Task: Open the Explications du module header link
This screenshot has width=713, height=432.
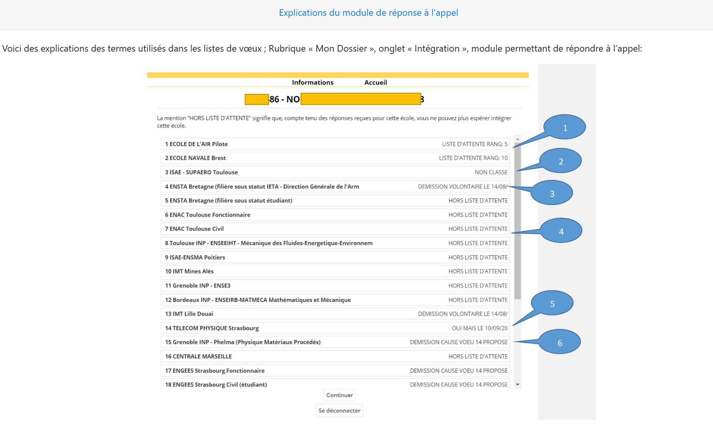Action: (x=368, y=13)
